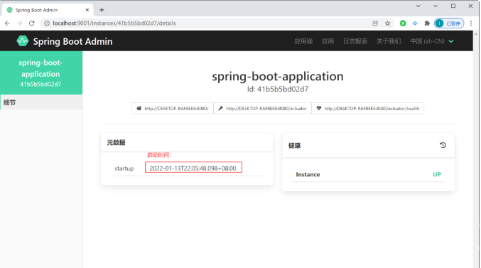Screen dimensions: 481x268
Task: Click the 健康 card heading
Action: [x=294, y=146]
